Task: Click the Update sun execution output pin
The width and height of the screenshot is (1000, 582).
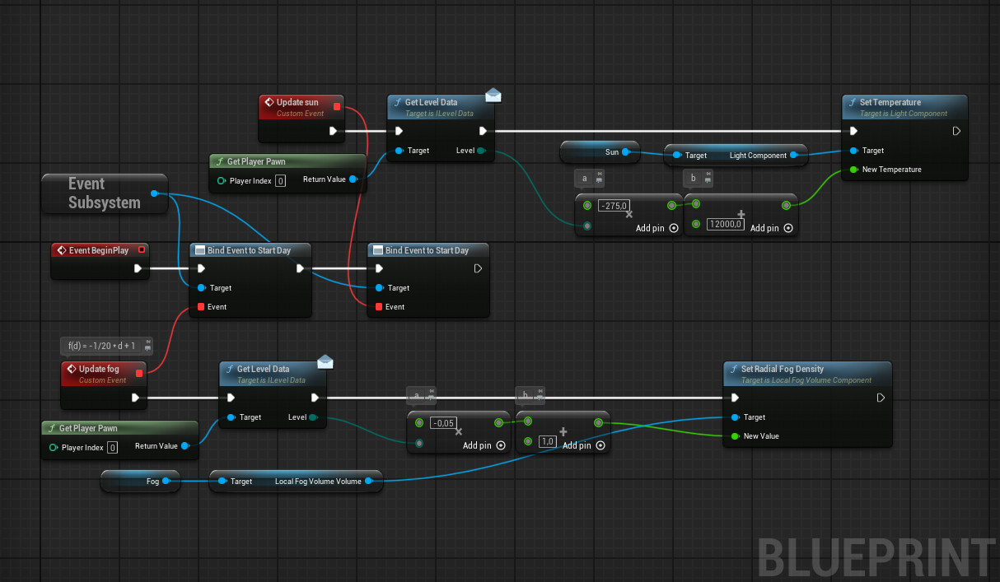Action: click(x=333, y=131)
